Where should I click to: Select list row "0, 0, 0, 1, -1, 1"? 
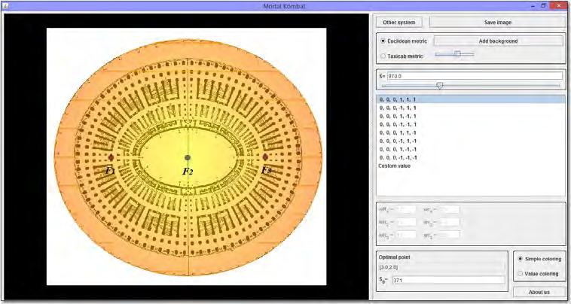[x=471, y=117]
